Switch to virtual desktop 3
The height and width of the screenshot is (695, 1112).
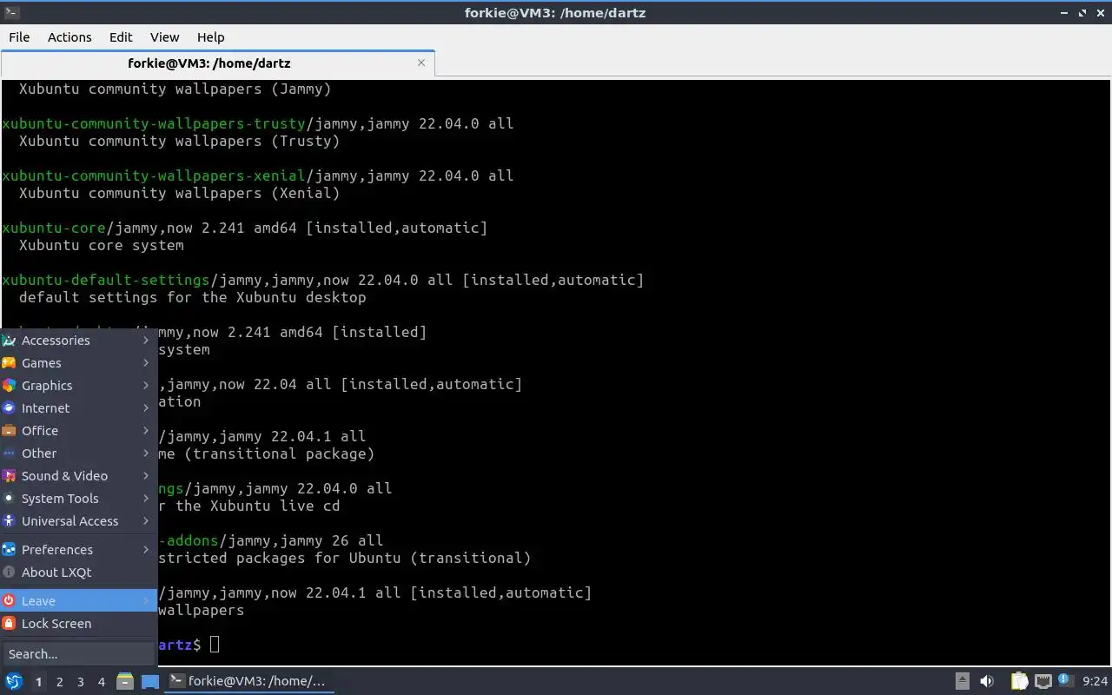pos(80,682)
